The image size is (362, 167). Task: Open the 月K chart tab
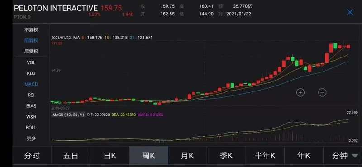(x=187, y=156)
